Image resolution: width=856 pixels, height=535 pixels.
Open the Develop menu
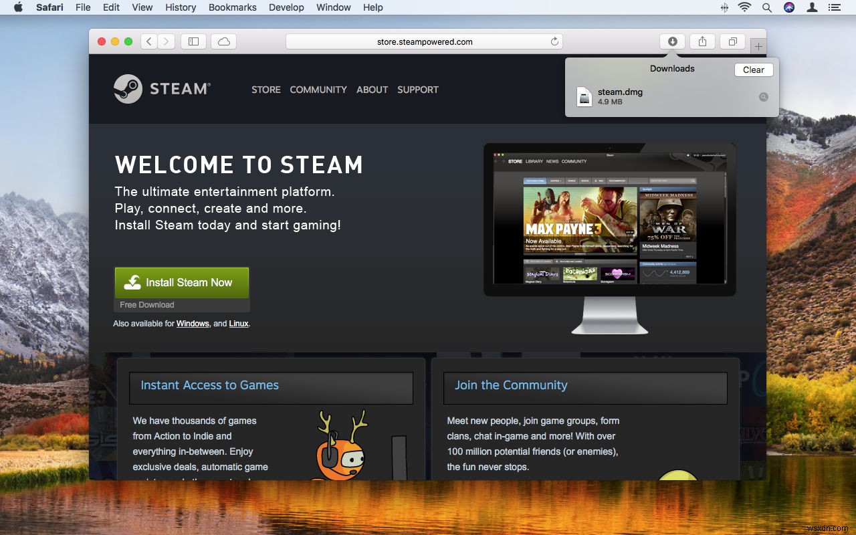click(x=286, y=7)
